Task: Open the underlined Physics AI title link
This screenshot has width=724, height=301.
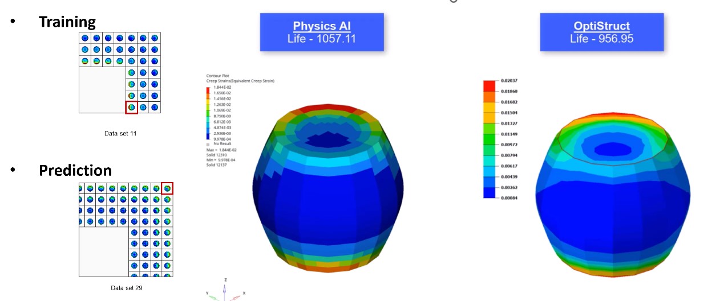Action: pos(322,26)
